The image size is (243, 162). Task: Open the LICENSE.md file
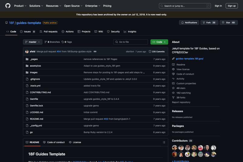tap(36, 112)
